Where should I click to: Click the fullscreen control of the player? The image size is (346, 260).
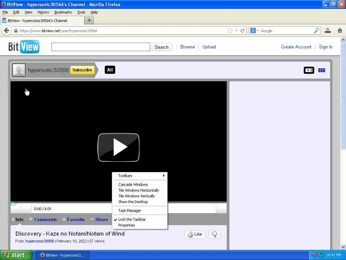click(221, 209)
